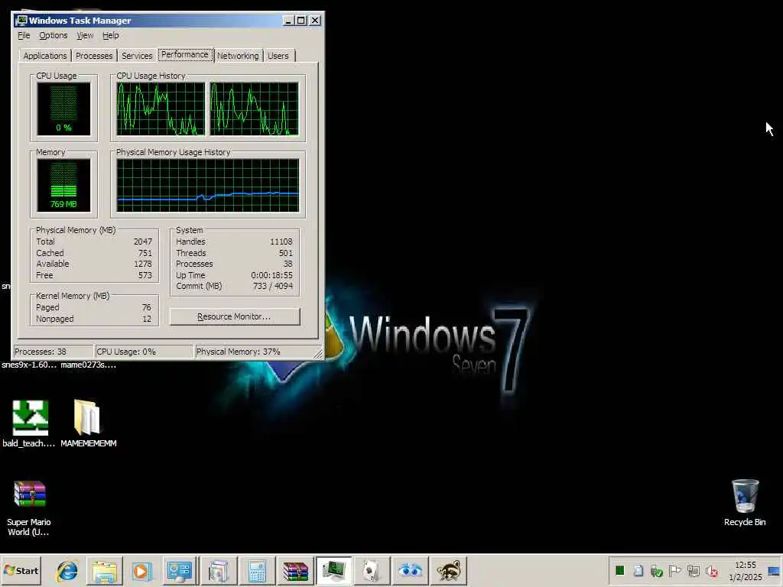Click the Handles value 11108

[281, 242]
